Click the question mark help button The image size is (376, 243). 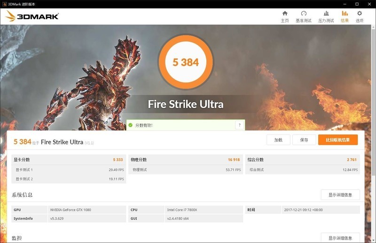pyautogui.click(x=240, y=125)
